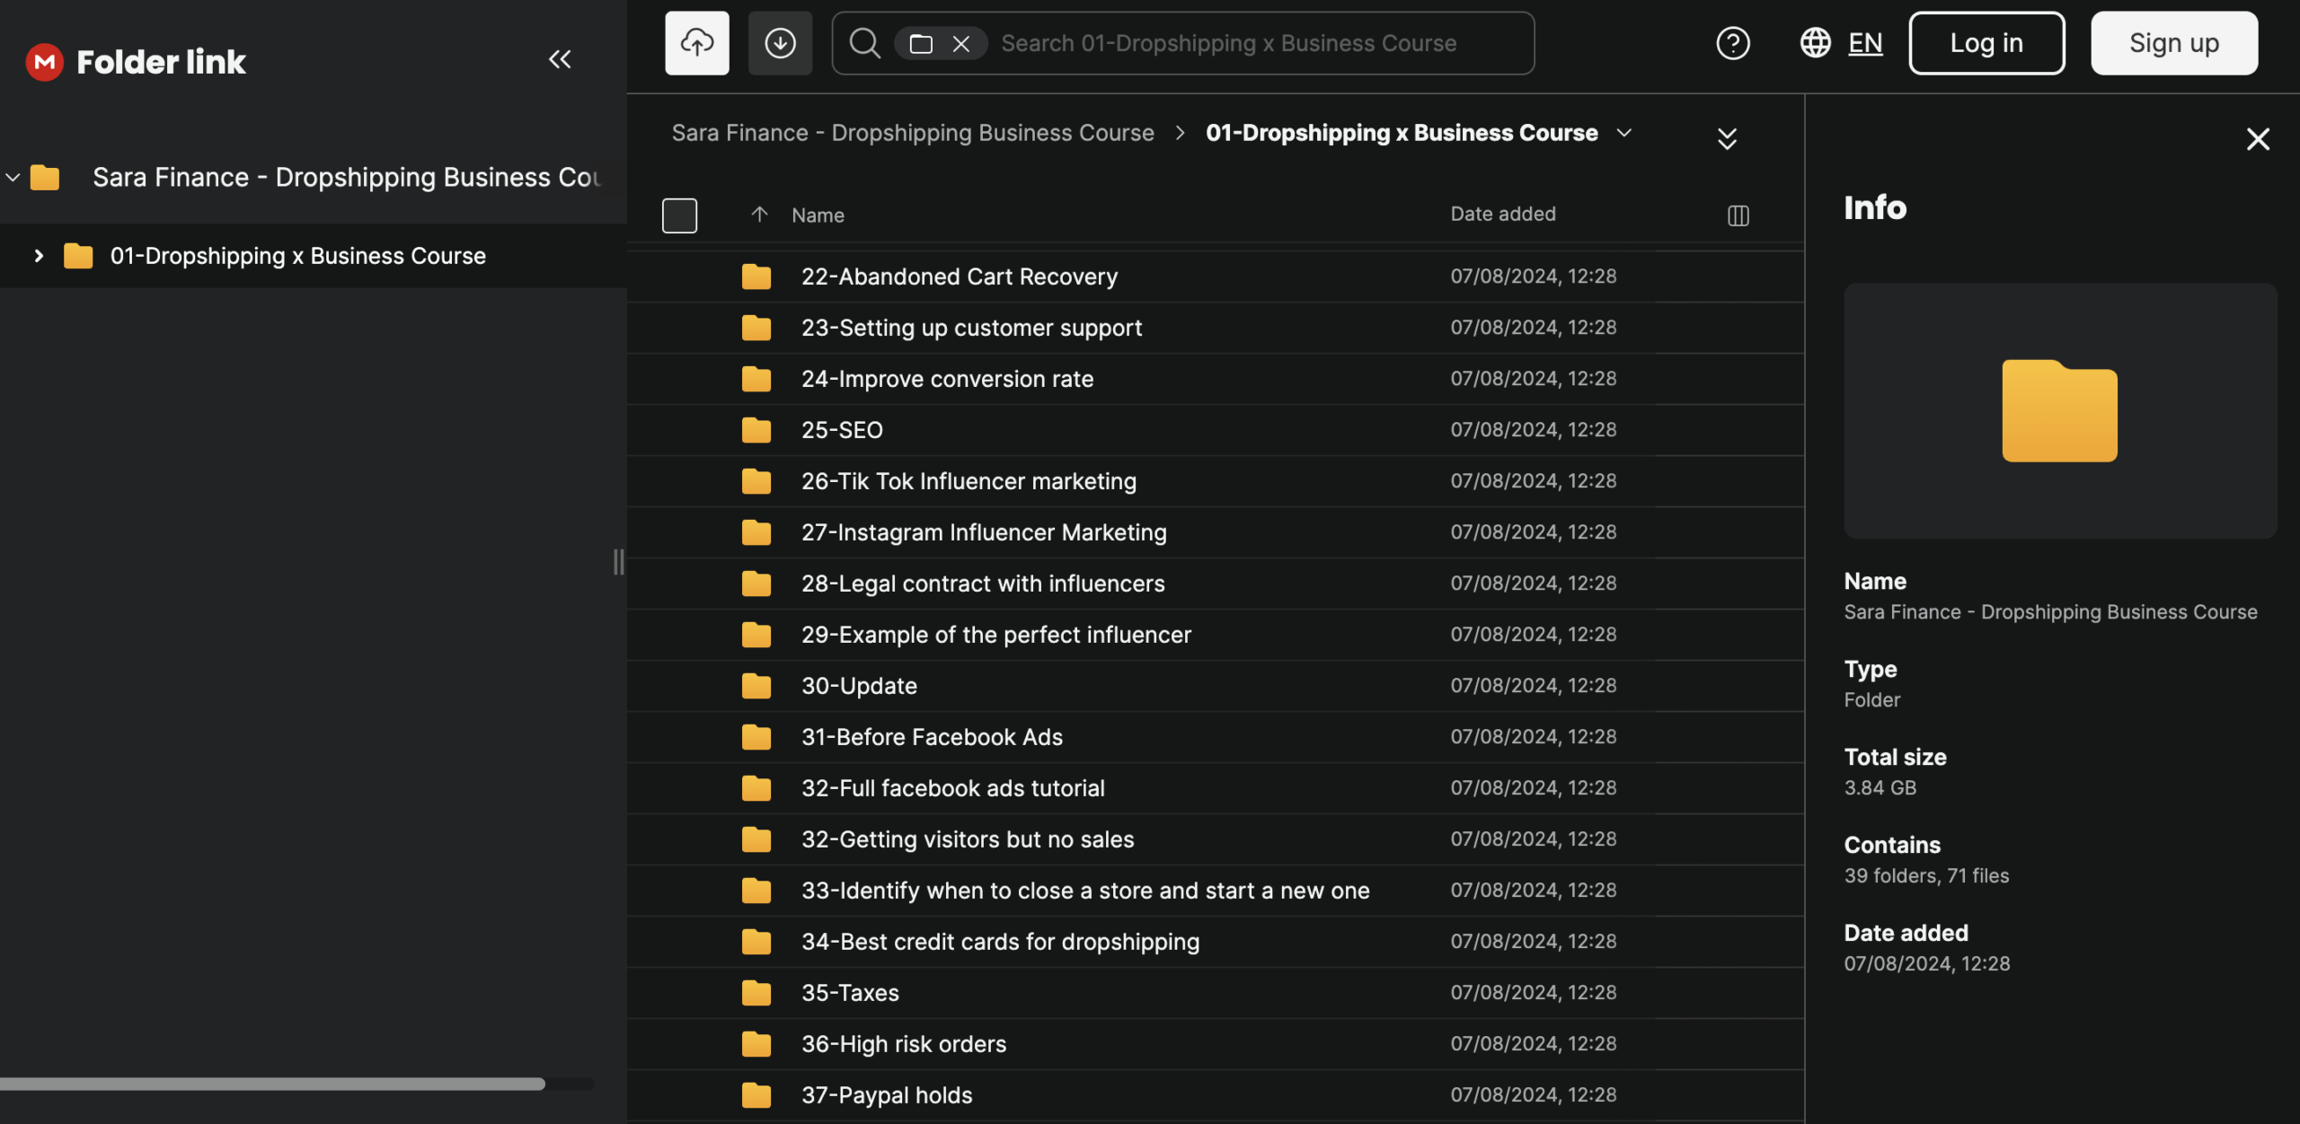Open the help question mark icon
Image resolution: width=2300 pixels, height=1124 pixels.
pos(1732,43)
